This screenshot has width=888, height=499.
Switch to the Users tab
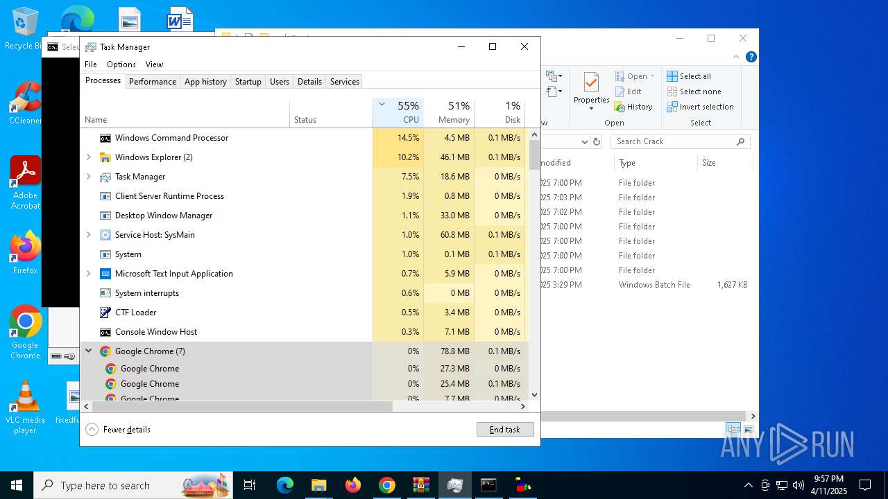pyautogui.click(x=280, y=82)
